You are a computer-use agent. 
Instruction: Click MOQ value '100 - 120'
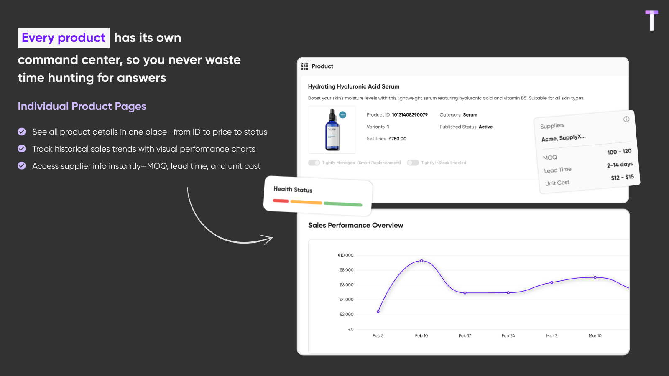pyautogui.click(x=619, y=152)
